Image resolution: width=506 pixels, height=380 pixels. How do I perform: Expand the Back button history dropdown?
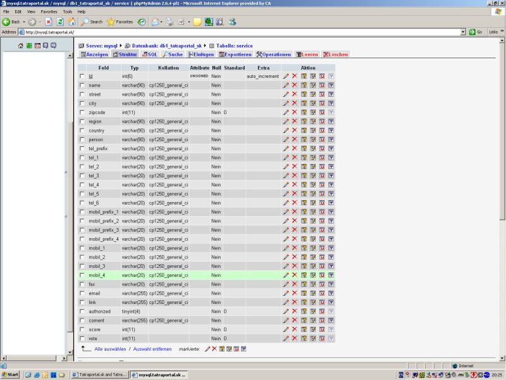(x=24, y=22)
